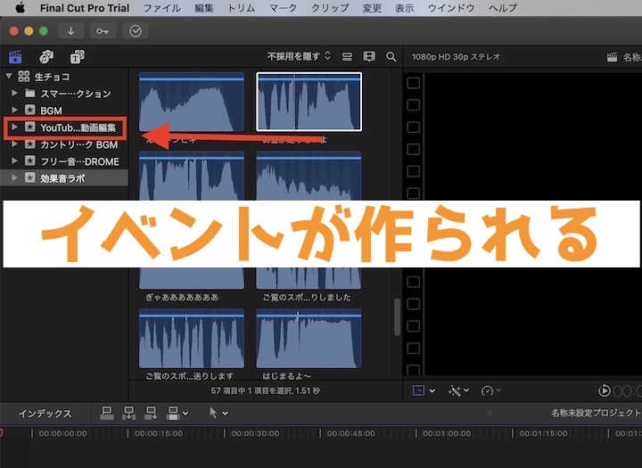Open the Titles and Generators sidebar
The width and height of the screenshot is (642, 468).
pyautogui.click(x=77, y=57)
